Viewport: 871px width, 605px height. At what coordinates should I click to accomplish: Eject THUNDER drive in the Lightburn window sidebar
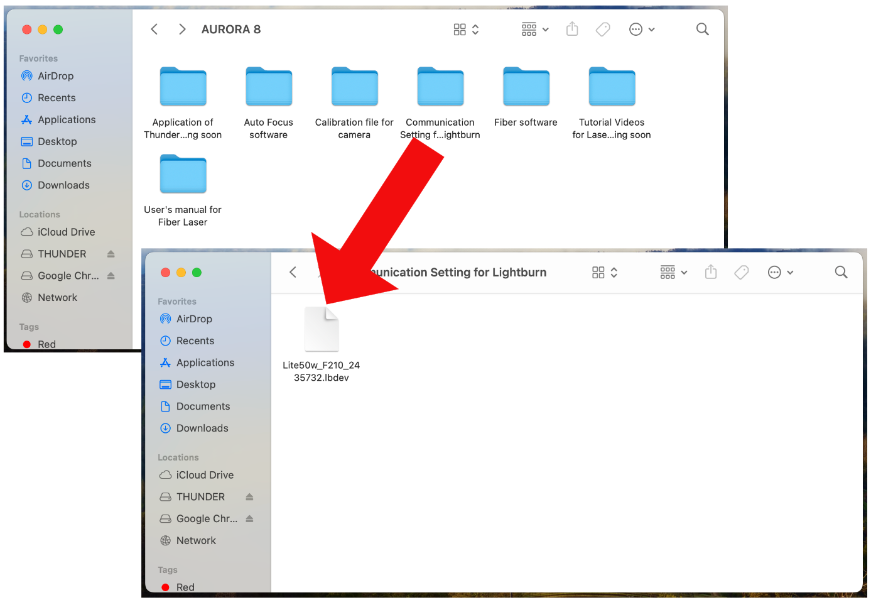(x=250, y=497)
